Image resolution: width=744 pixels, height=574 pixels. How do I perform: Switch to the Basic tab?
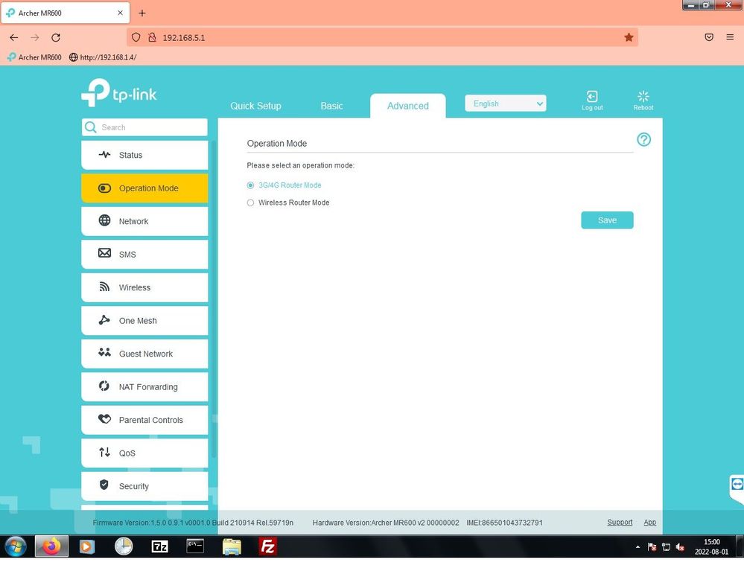331,106
